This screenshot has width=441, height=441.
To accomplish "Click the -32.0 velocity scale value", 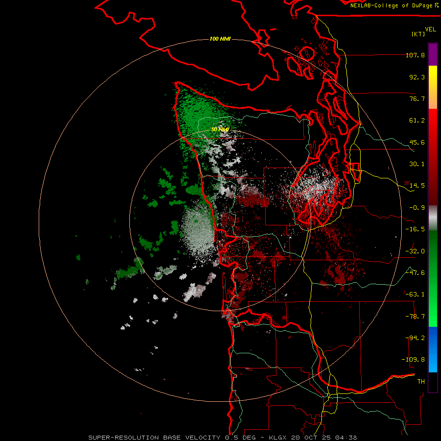I will pos(415,251).
